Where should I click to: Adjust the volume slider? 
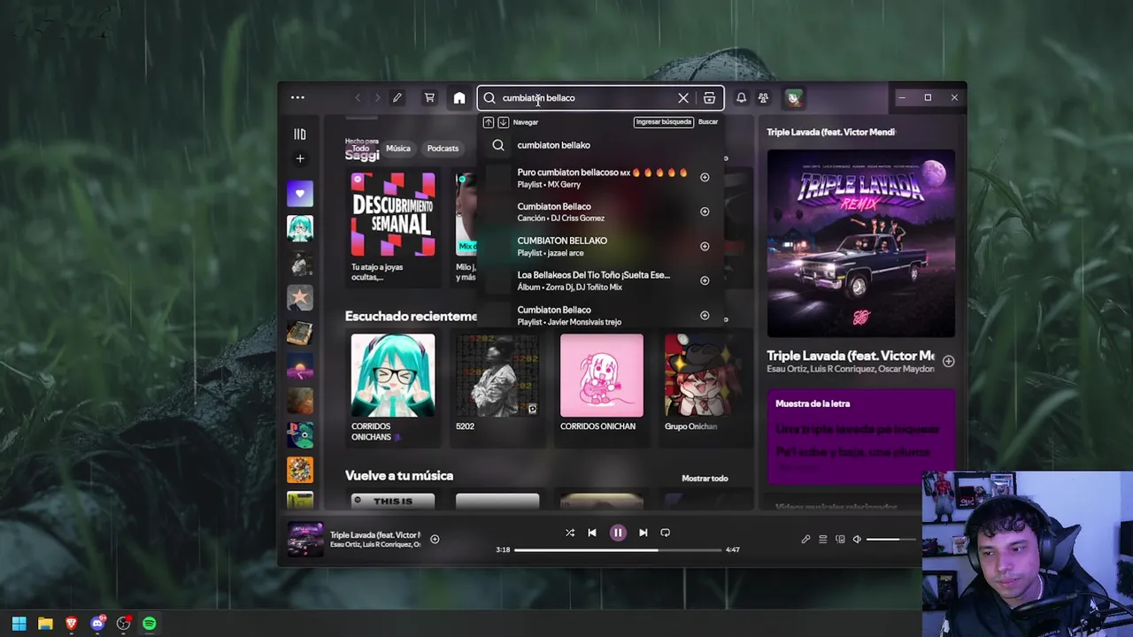[891, 540]
